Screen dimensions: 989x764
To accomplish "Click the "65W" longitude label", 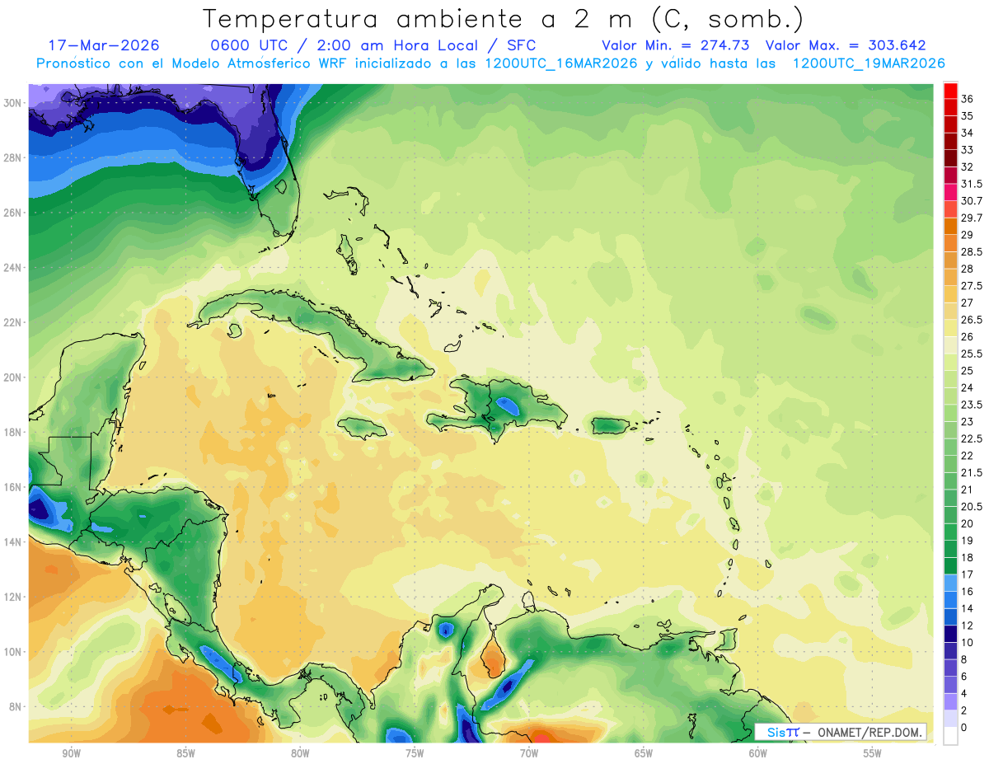I will (x=644, y=754).
